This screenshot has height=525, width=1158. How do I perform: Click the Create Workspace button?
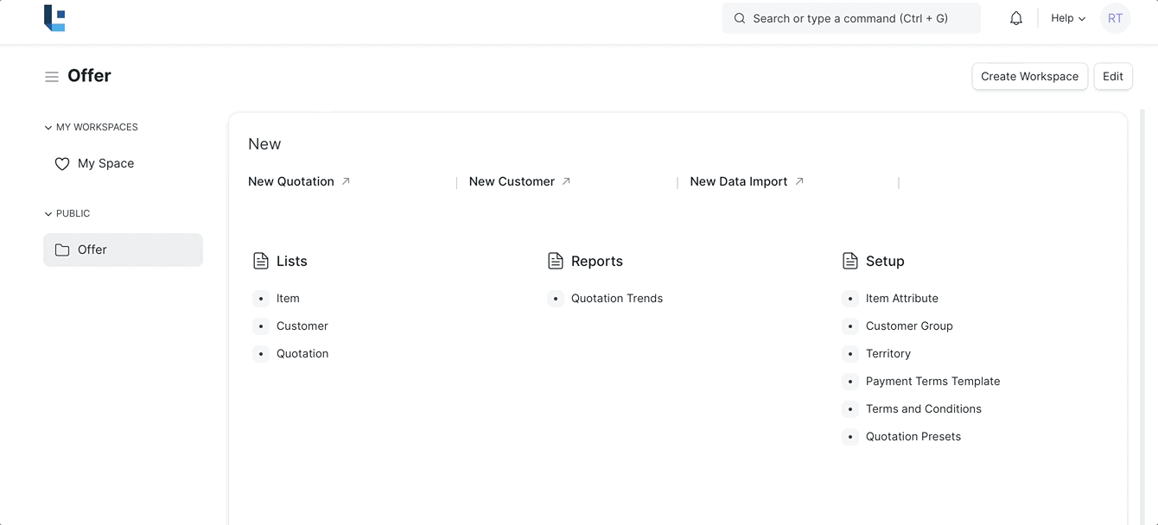point(1029,76)
